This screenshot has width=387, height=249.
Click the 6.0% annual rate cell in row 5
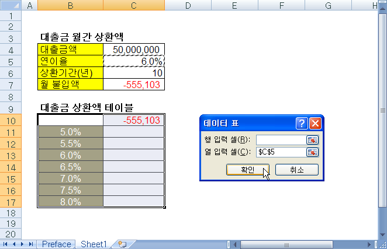pos(134,61)
